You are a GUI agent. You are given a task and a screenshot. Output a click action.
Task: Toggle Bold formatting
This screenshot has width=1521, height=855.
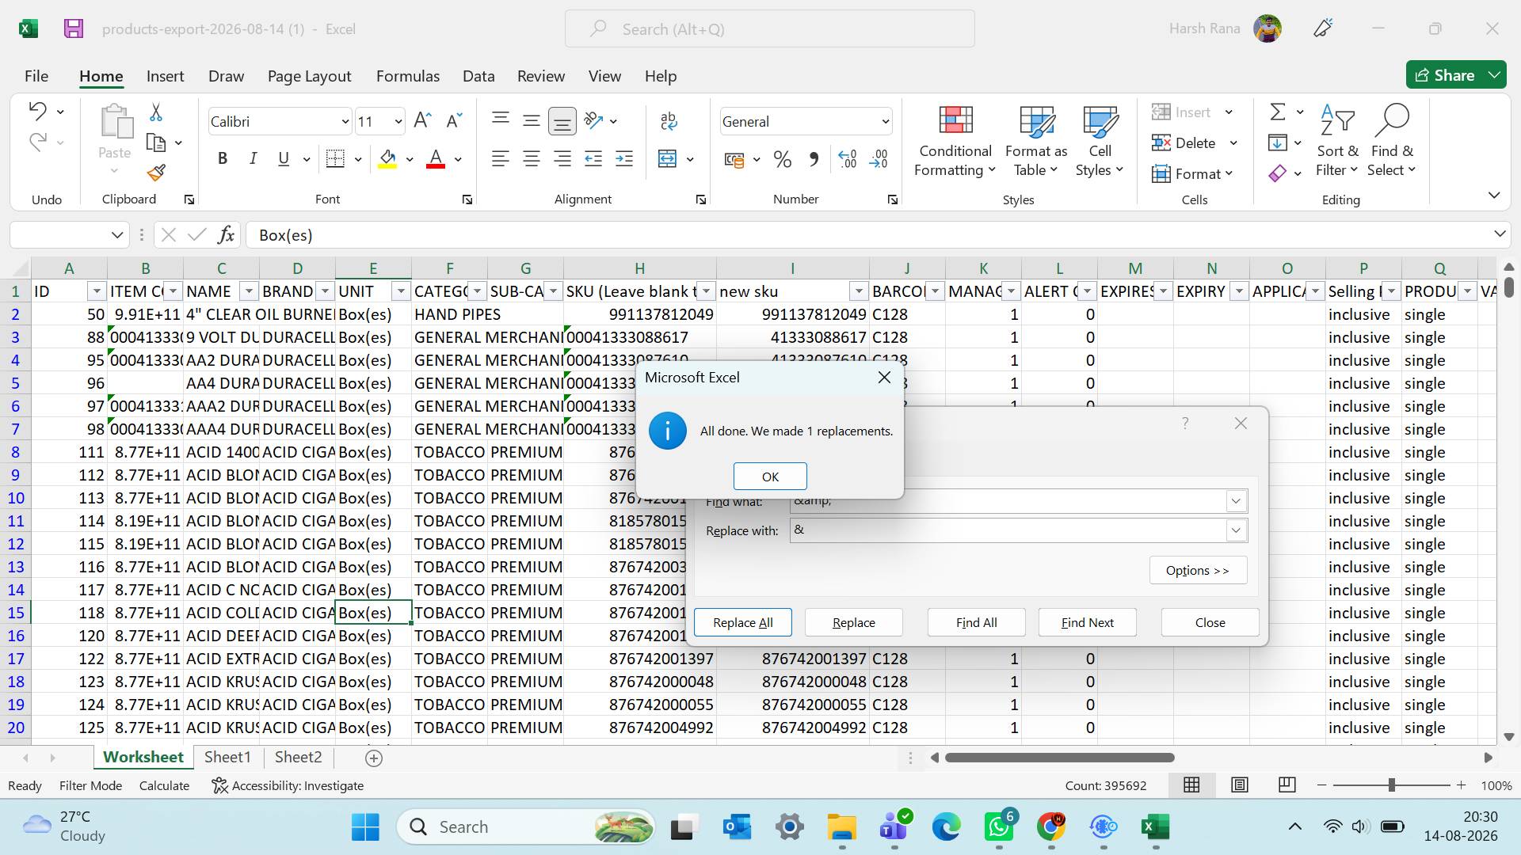(223, 158)
